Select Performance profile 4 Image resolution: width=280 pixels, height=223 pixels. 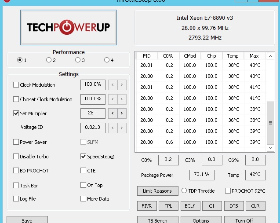[x=107, y=60]
